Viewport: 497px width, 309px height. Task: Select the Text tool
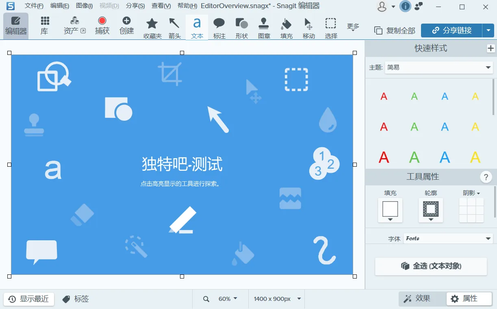(x=197, y=27)
